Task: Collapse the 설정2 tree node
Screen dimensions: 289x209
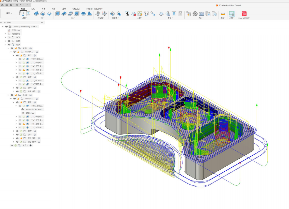Action: [8, 95]
